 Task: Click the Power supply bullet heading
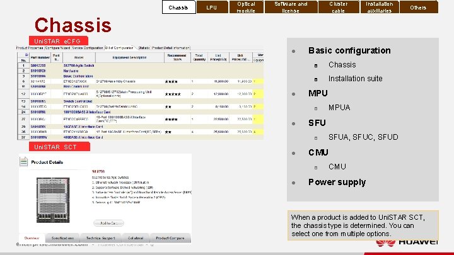click(337, 182)
